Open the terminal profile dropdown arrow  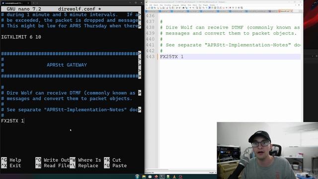37,3
